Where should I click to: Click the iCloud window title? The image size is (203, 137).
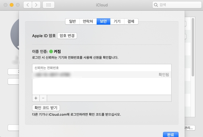(x=102, y=5)
